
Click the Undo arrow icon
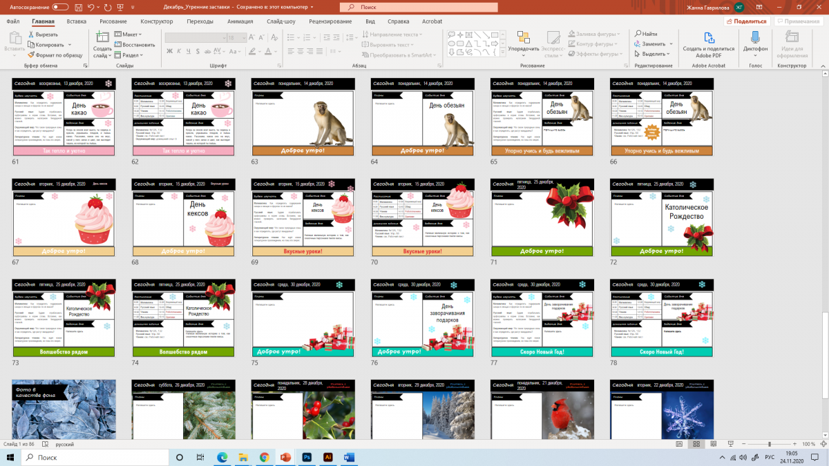click(92, 6)
